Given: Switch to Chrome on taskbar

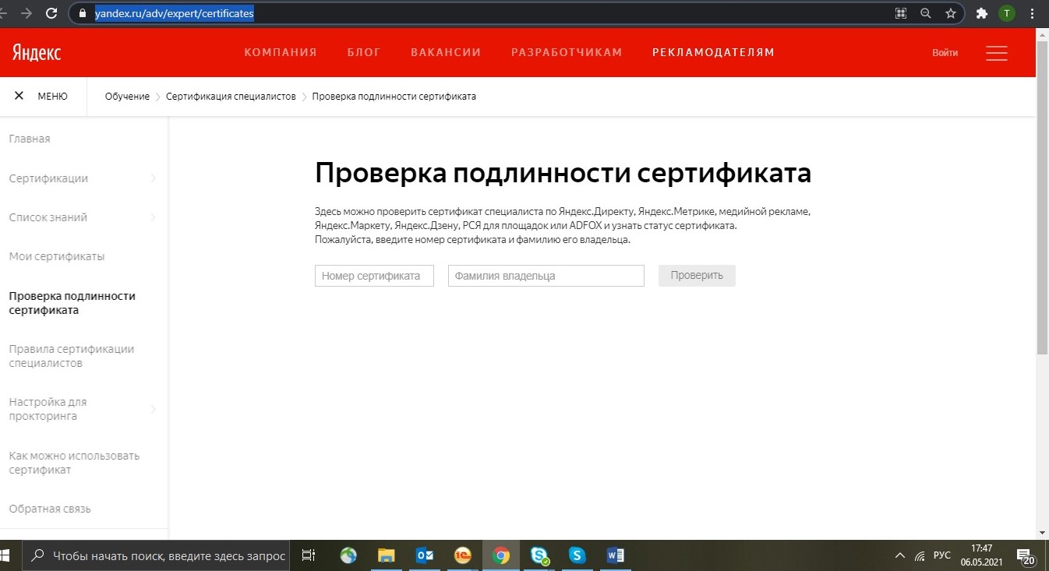Looking at the screenshot, I should 501,555.
